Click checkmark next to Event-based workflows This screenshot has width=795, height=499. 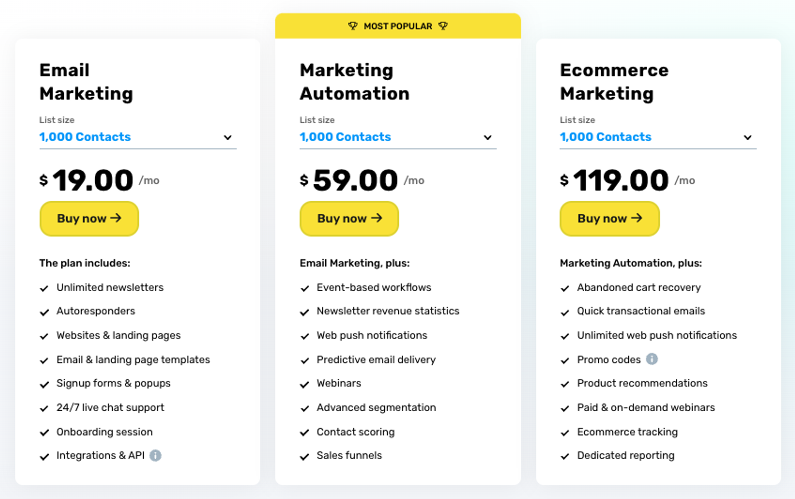tap(305, 288)
